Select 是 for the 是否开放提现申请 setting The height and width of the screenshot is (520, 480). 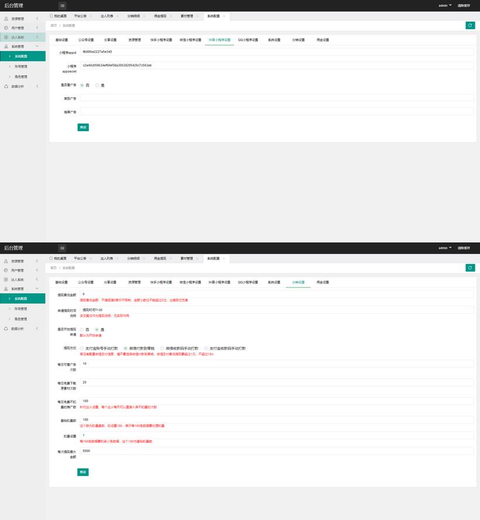[97, 330]
